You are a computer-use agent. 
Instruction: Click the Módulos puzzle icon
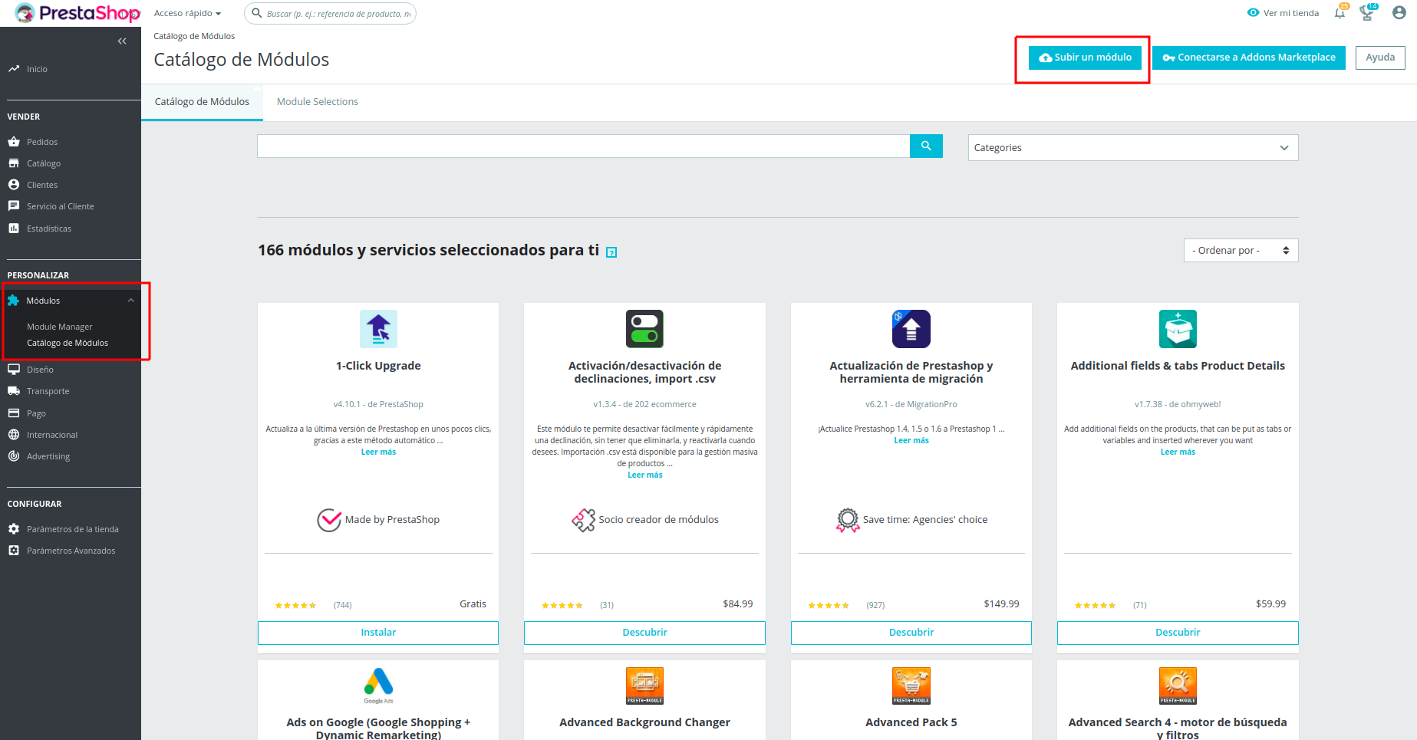[x=14, y=301]
